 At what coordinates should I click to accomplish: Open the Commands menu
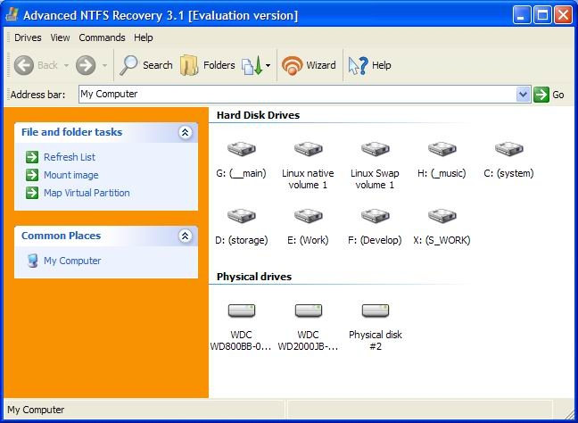102,37
